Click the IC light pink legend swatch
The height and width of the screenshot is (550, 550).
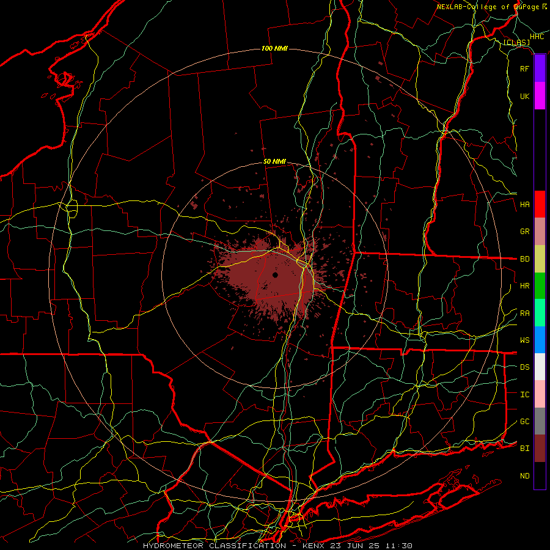point(540,394)
